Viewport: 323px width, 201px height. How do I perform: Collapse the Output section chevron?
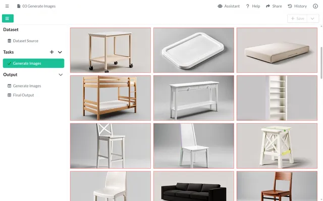(x=61, y=75)
